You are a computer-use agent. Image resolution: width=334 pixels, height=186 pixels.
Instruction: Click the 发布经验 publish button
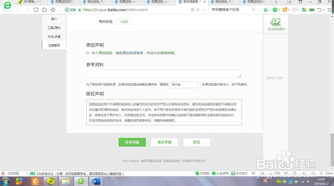click(132, 142)
